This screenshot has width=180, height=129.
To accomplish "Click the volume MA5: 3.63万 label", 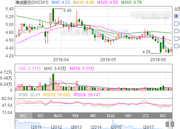I will click(x=55, y=69).
